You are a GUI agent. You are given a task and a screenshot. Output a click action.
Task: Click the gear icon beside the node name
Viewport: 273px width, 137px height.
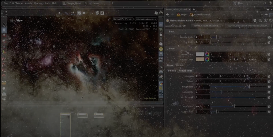coord(255,21)
